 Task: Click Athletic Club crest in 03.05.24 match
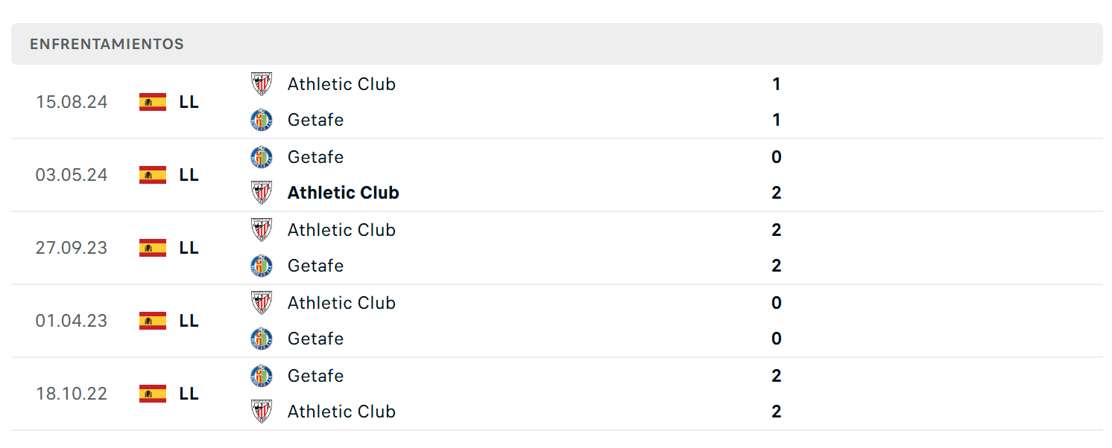coord(262,193)
